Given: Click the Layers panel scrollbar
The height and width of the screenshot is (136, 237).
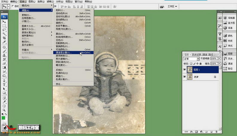Looking at the screenshot, I should (220, 98).
